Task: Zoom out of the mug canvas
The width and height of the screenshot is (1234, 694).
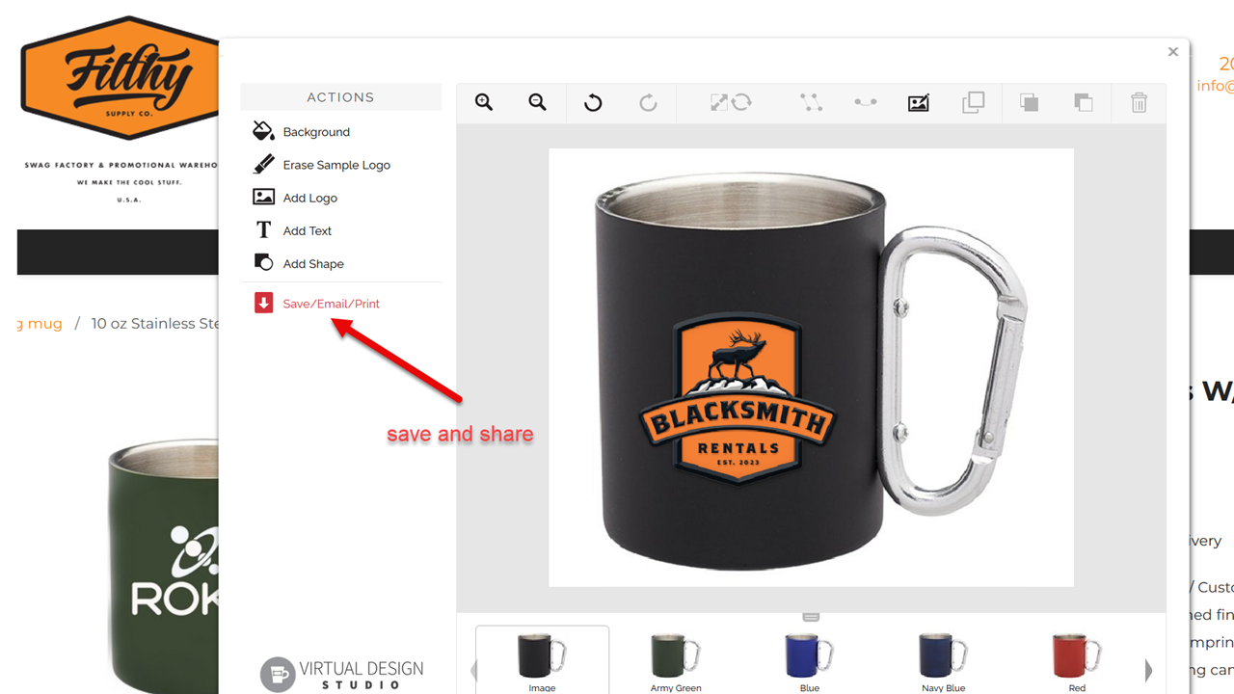Action: pyautogui.click(x=538, y=102)
